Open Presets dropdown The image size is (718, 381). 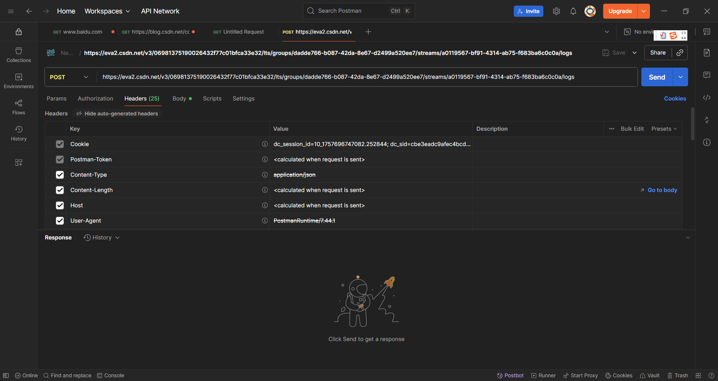click(664, 129)
